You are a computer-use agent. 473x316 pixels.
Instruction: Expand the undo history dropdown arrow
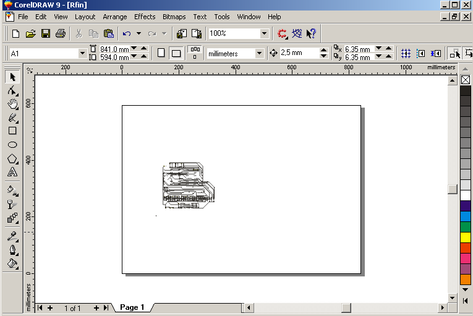pyautogui.click(x=138, y=33)
